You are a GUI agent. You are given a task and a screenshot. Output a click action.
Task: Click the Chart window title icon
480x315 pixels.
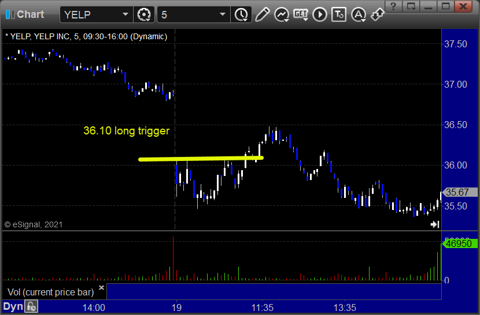coord(10,14)
